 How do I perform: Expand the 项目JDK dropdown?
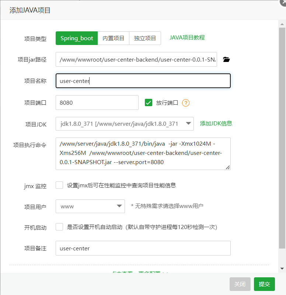click(125, 124)
